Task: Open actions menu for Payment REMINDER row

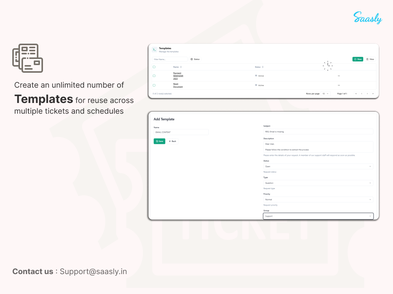Action: (339, 76)
